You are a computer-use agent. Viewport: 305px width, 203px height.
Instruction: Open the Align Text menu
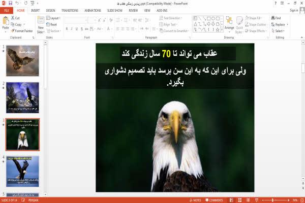pyautogui.click(x=168, y=24)
